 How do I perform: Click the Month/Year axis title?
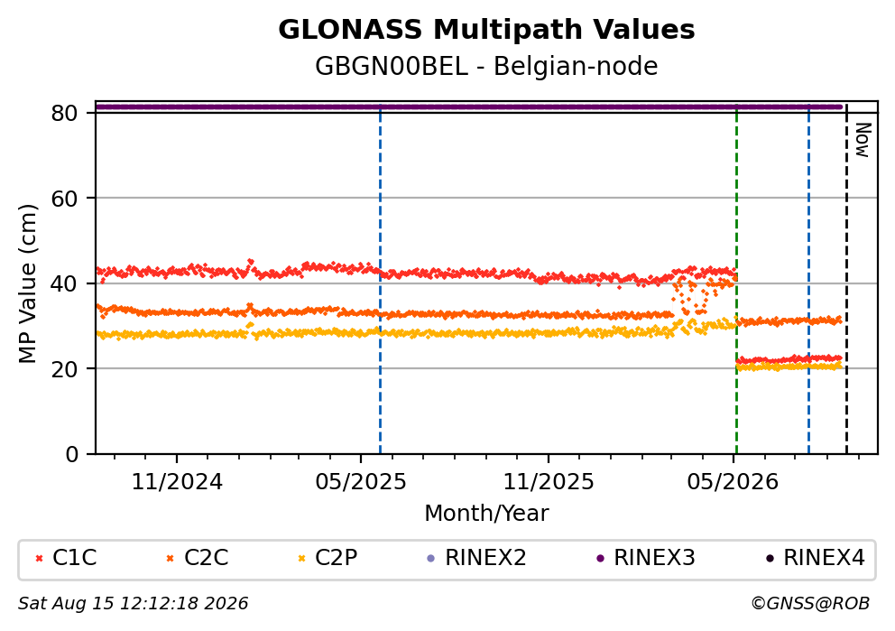486,514
